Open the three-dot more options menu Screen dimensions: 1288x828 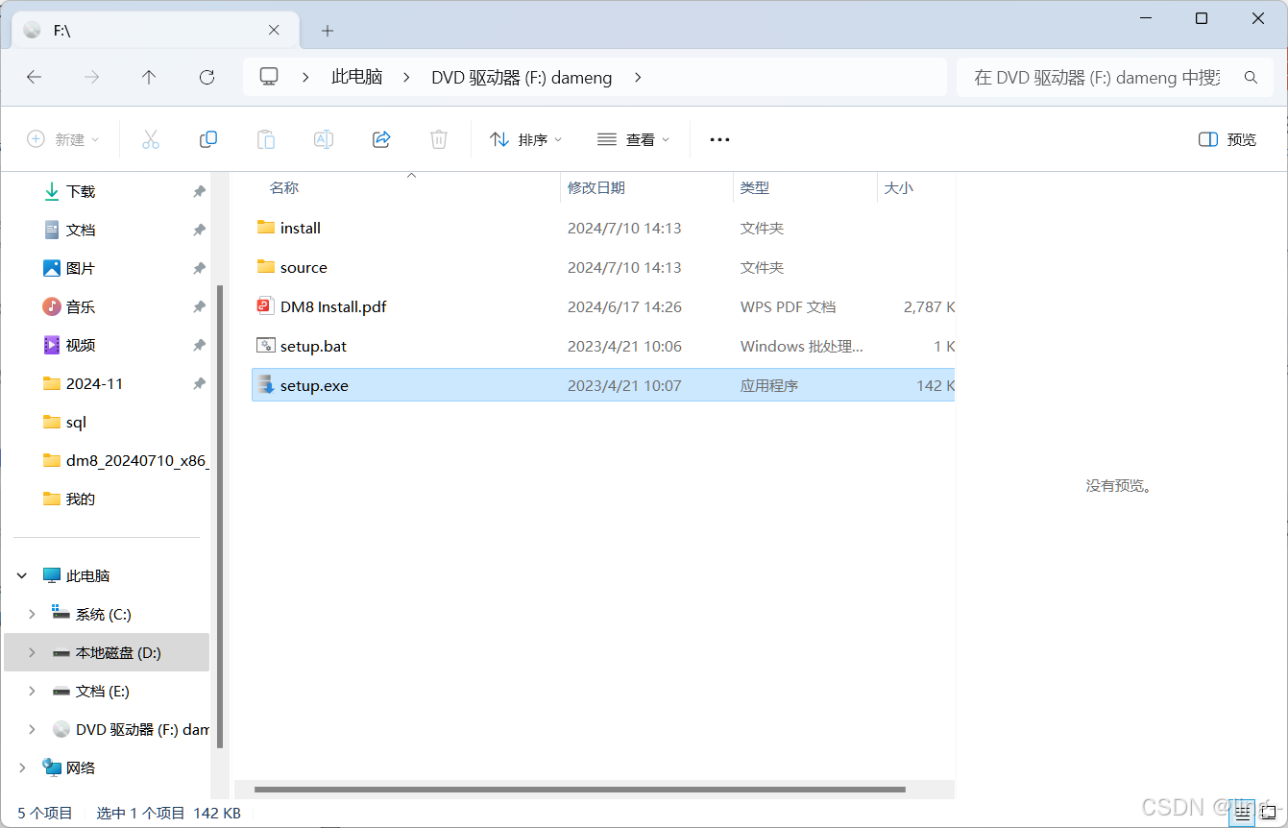click(719, 139)
